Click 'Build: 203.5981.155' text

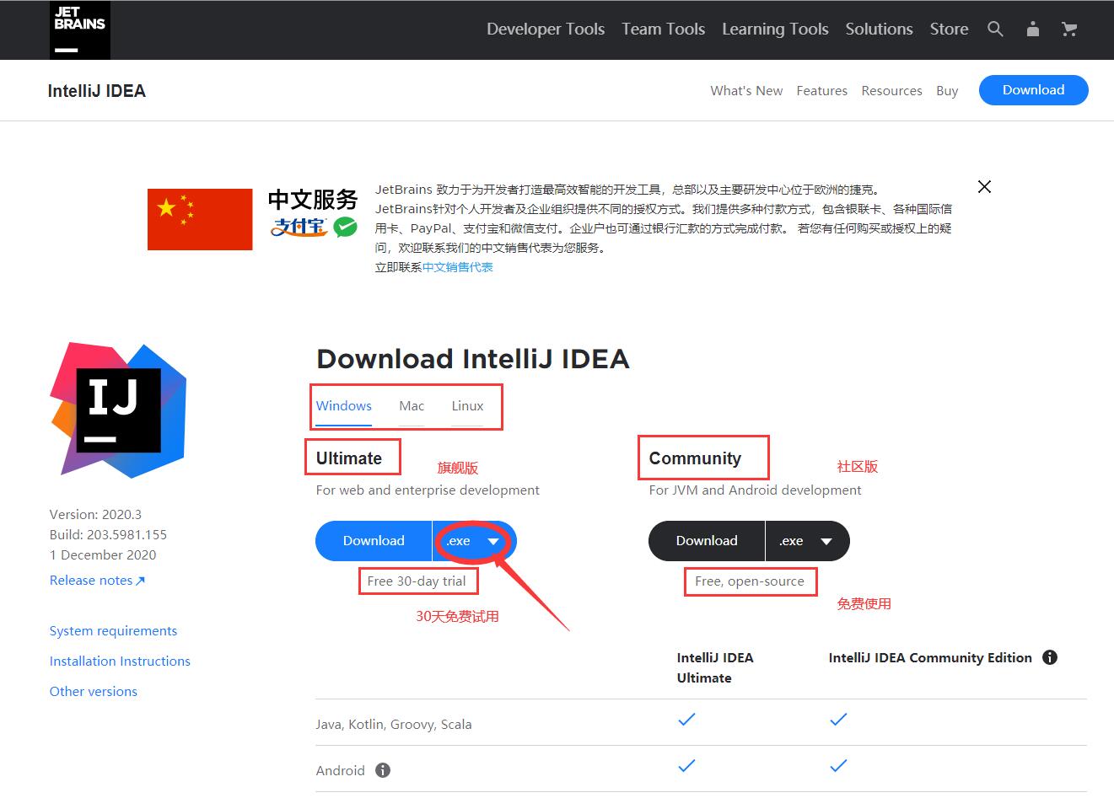(x=108, y=535)
